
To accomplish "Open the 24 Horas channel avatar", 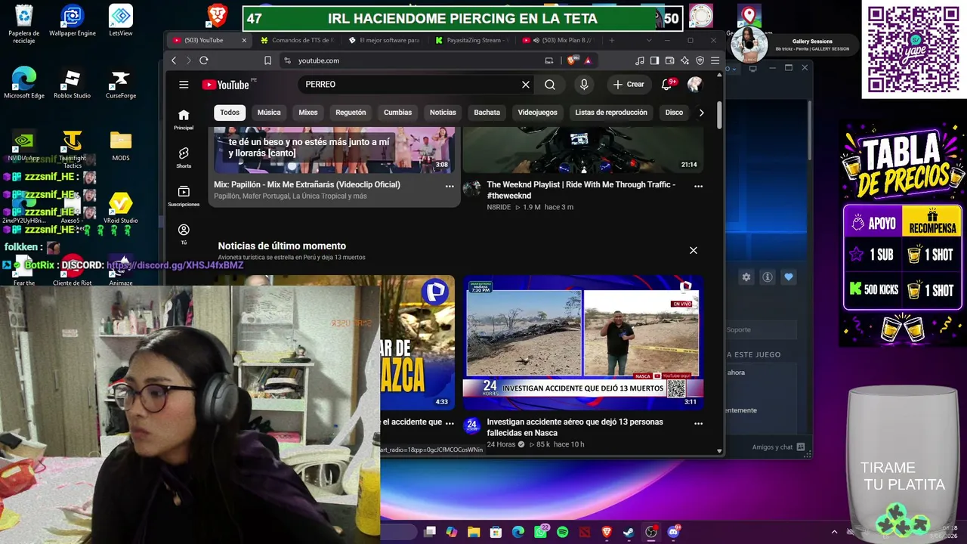I will coord(471,425).
